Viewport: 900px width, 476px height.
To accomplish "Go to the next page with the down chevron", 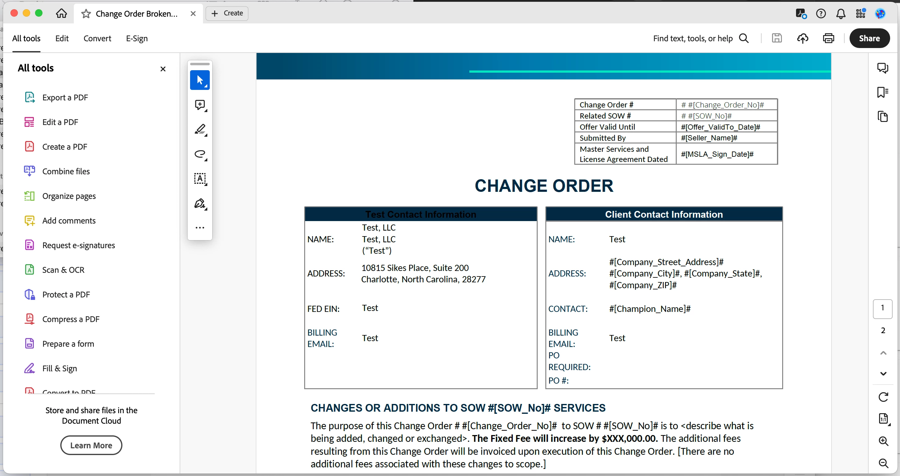I will [883, 373].
